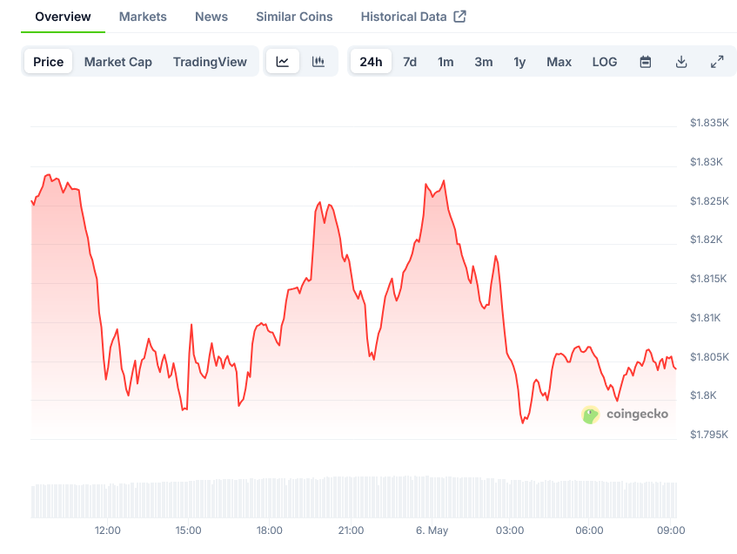The width and height of the screenshot is (737, 554).
Task: Expand chart to fullscreen
Action: 717,62
